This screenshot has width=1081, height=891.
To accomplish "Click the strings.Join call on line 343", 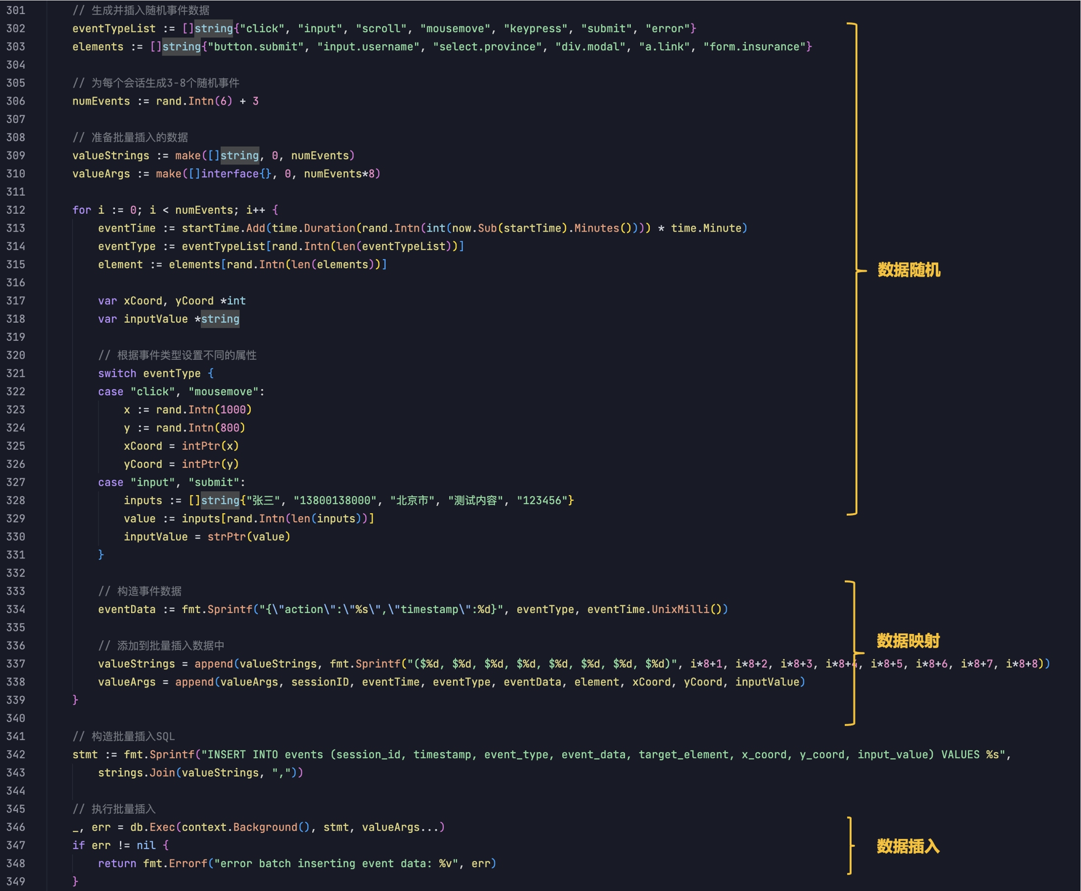I will click(200, 773).
